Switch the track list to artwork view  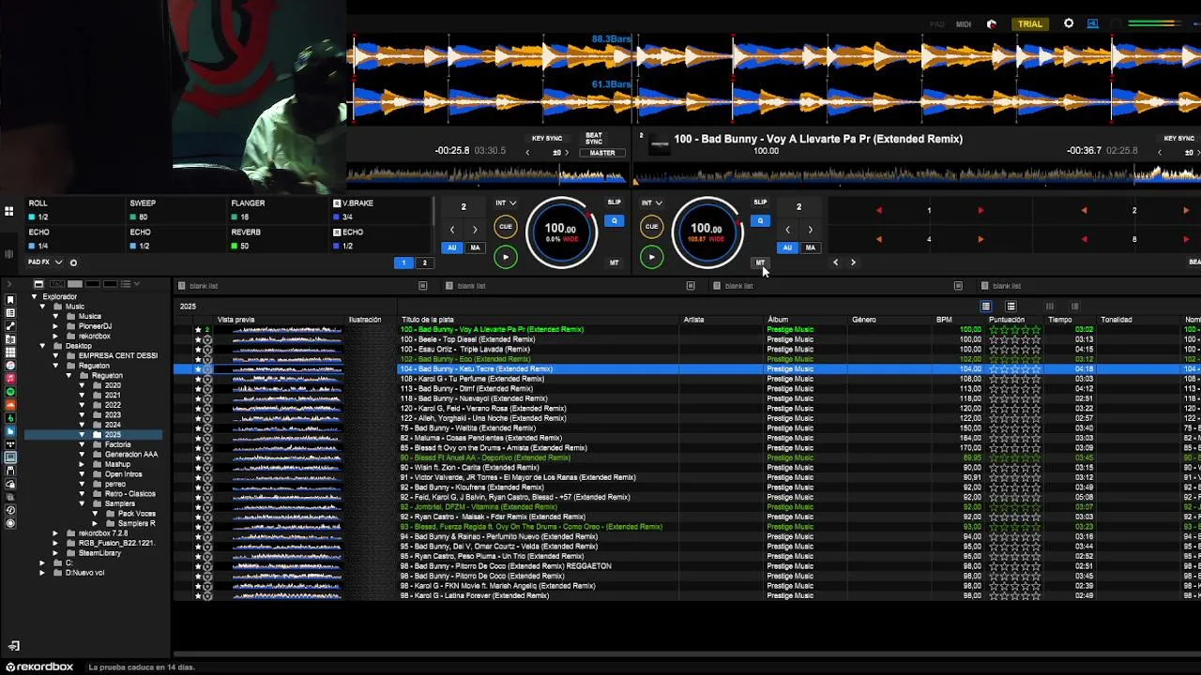tap(1011, 307)
